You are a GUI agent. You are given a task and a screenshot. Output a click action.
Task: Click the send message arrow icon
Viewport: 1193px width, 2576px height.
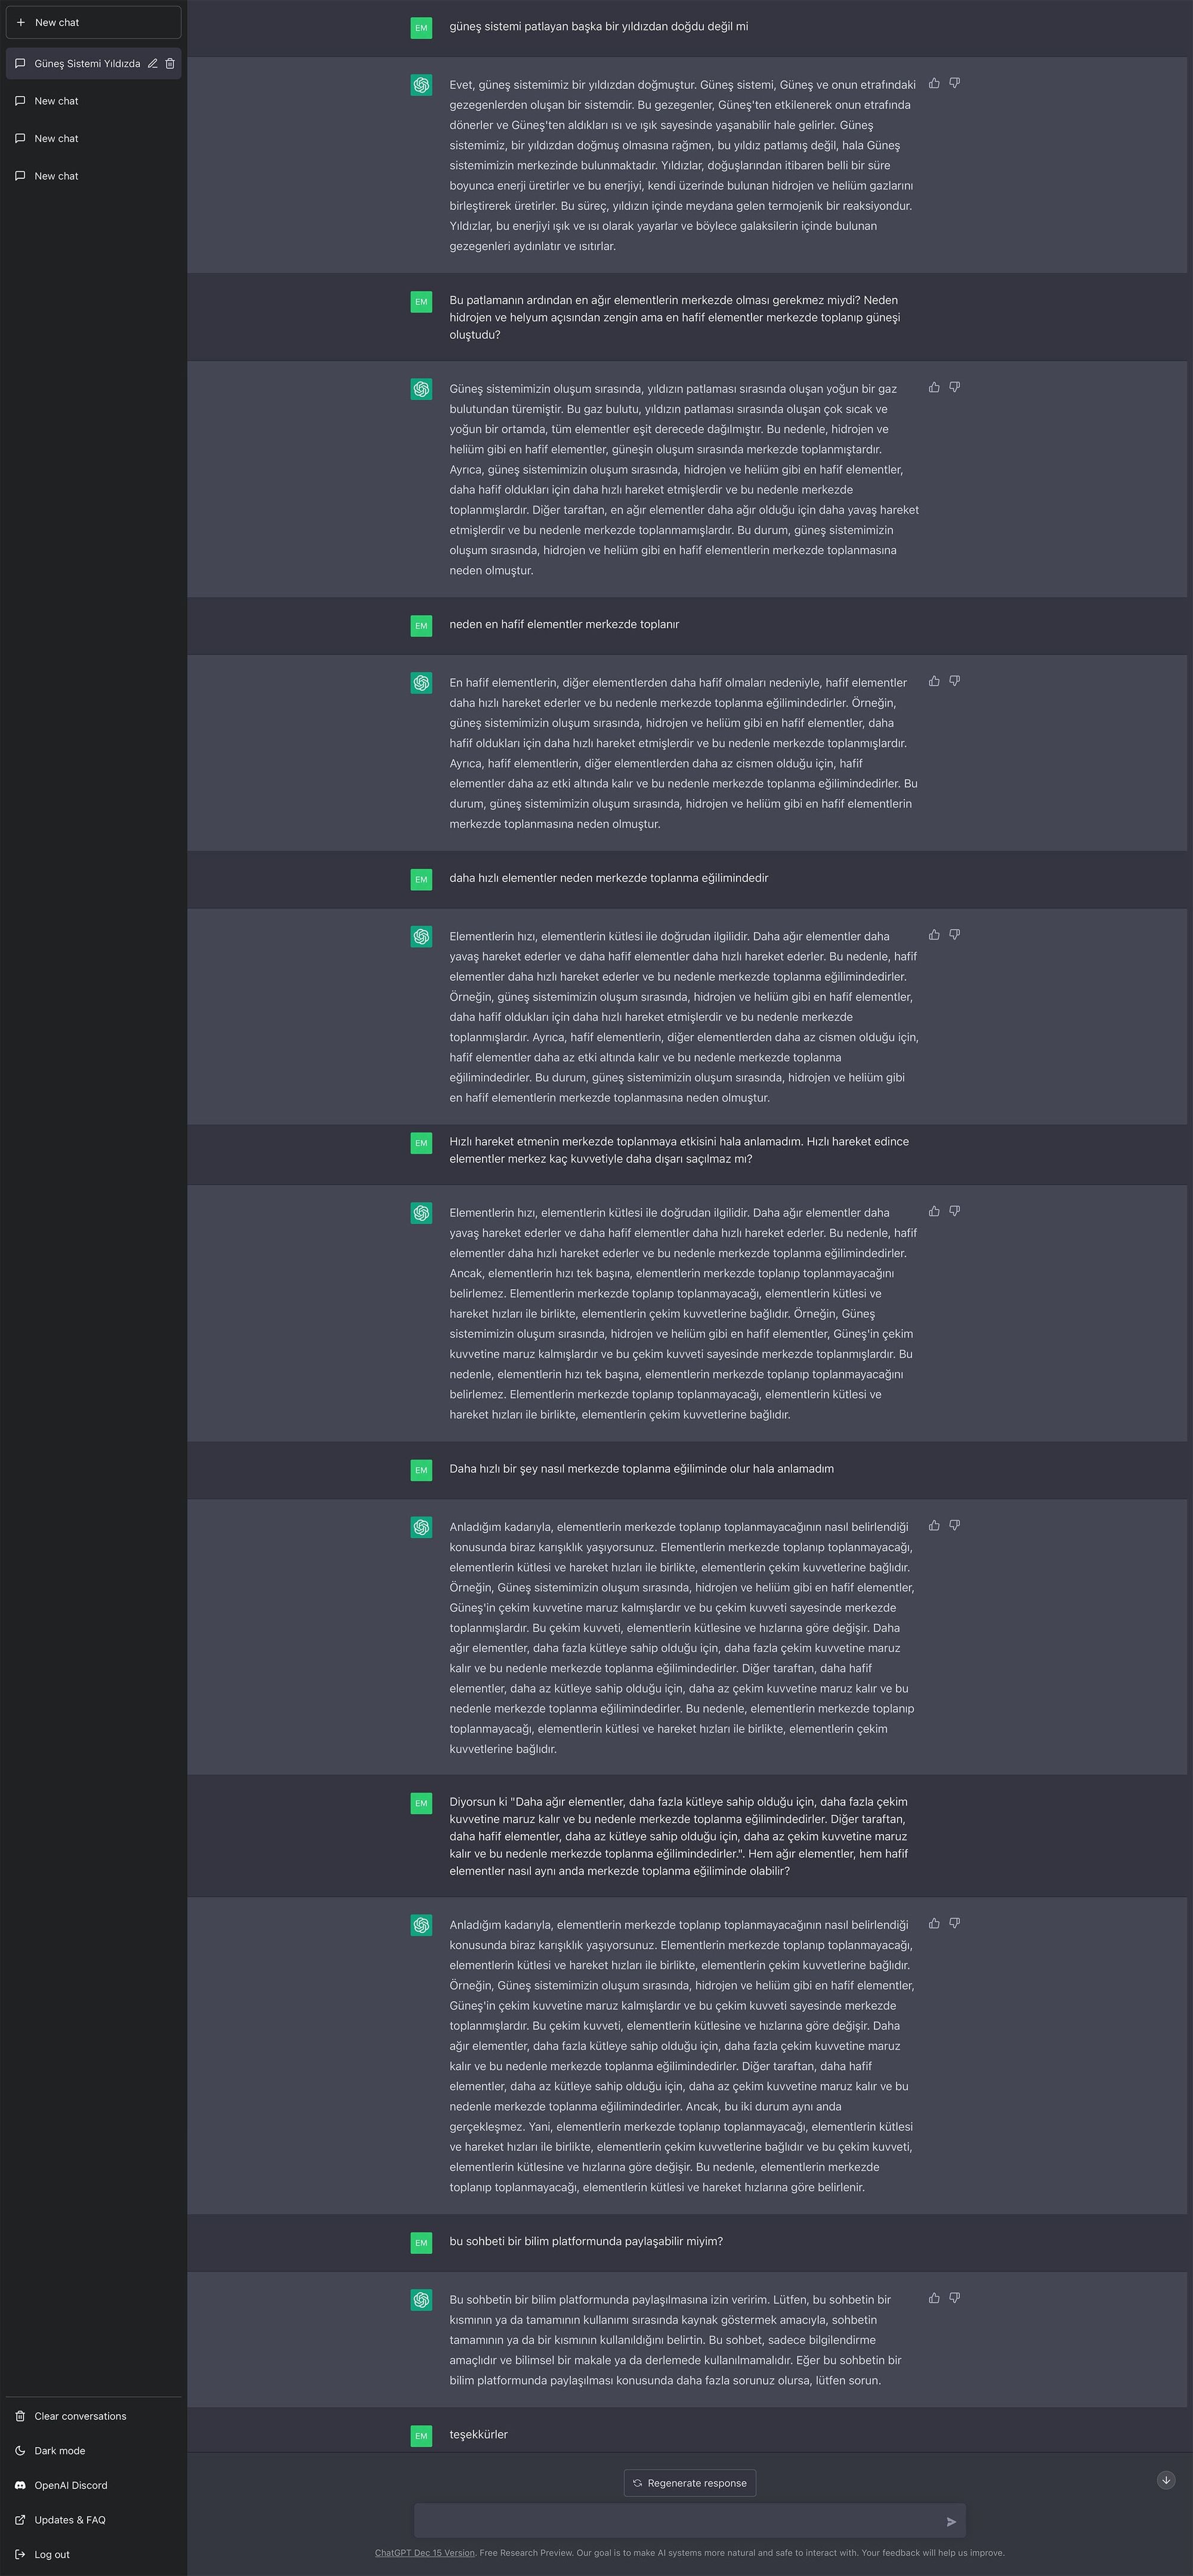951,2522
